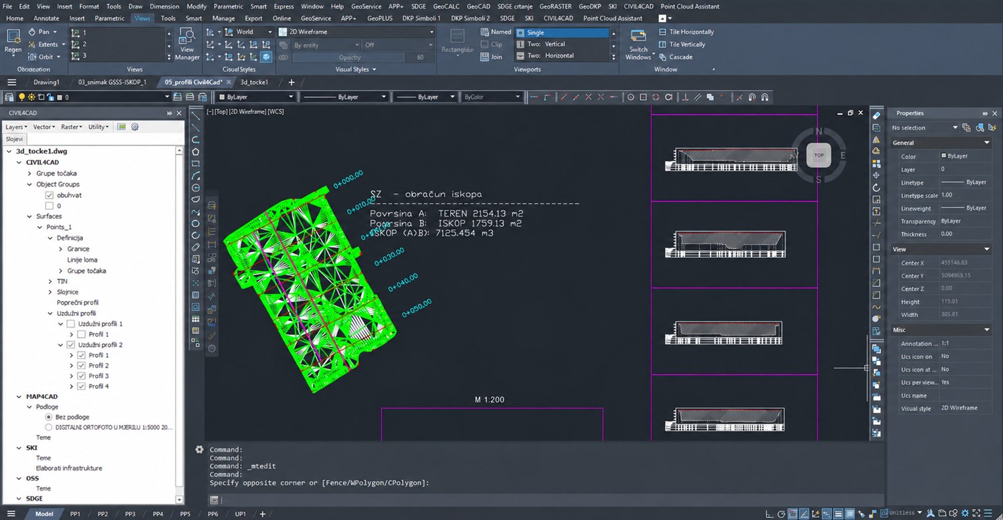Click the layer lightbulb on/off icon

click(x=21, y=98)
